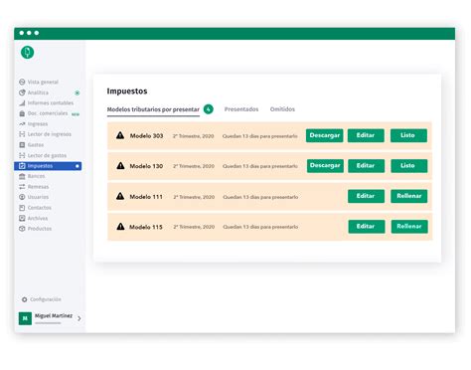Download Modelo 303 with Descargar

325,135
